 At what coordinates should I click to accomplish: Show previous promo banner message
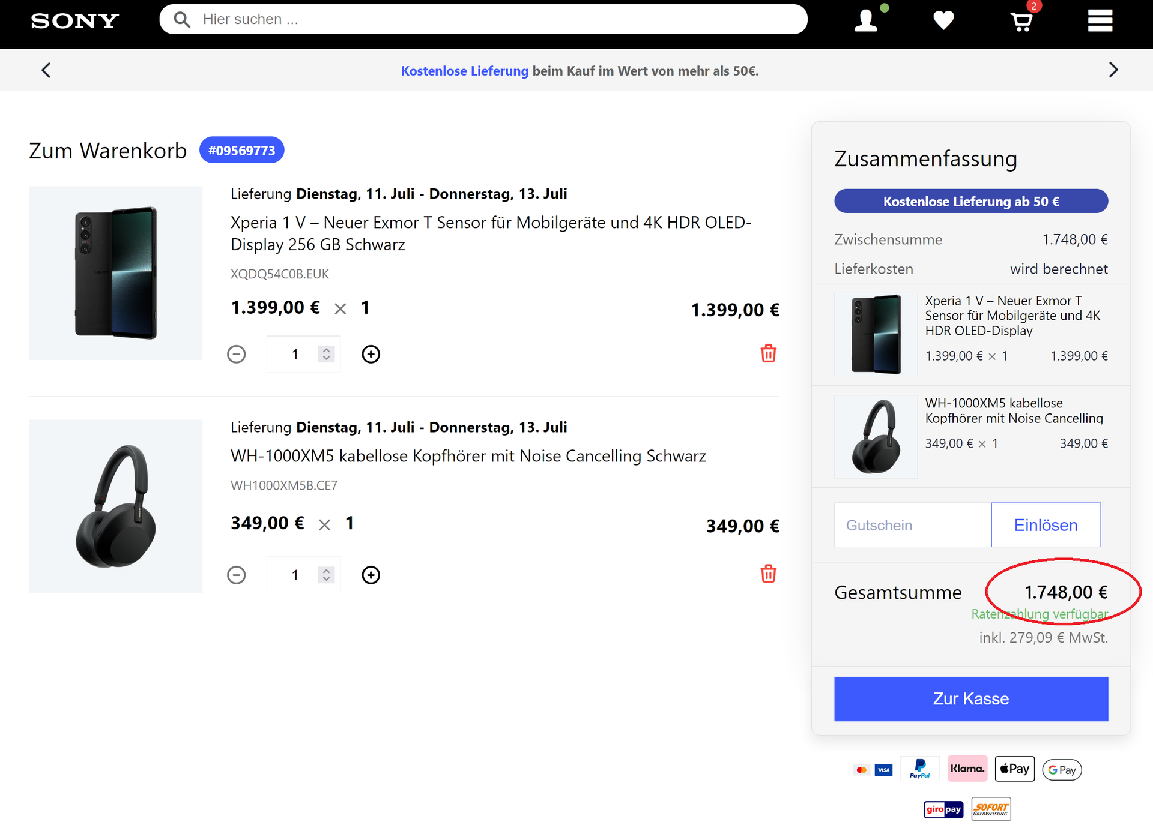coord(46,70)
